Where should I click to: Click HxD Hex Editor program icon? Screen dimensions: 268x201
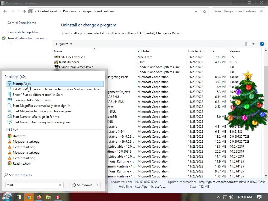coord(56,57)
